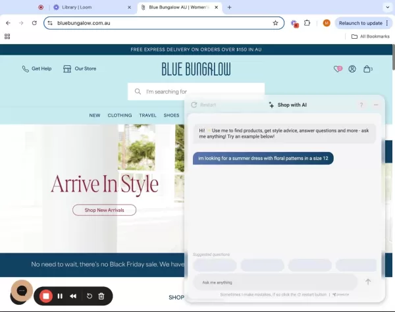
Task: Minimize the Shop with AI panel
Action: click(x=376, y=105)
